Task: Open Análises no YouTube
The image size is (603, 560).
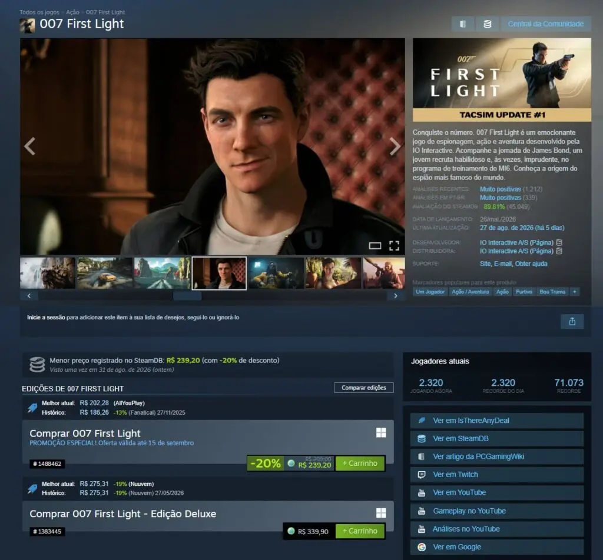Action: [x=497, y=529]
